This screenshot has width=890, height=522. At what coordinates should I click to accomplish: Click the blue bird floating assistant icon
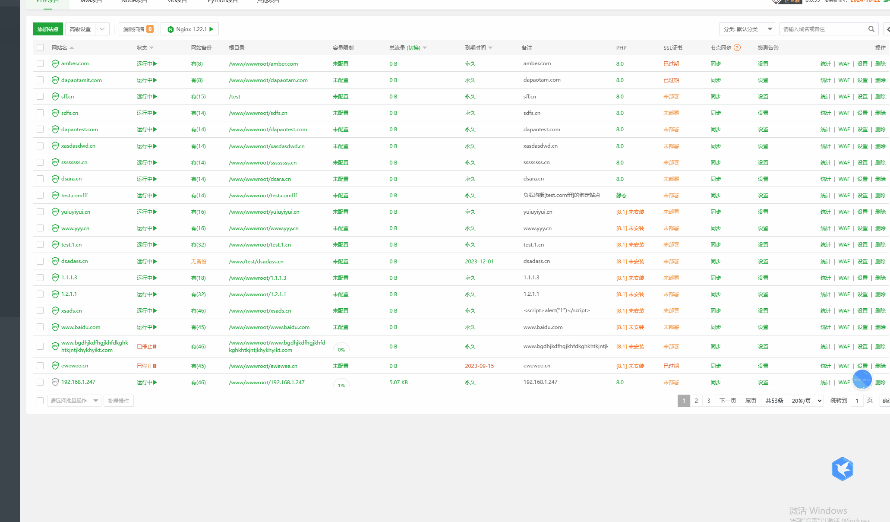(x=842, y=468)
